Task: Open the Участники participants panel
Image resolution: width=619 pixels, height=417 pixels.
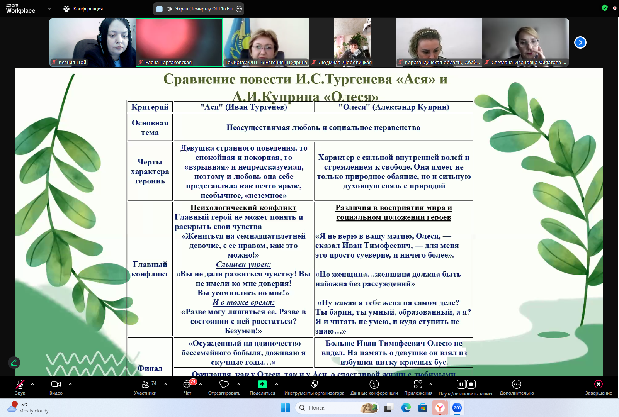Action: (145, 385)
